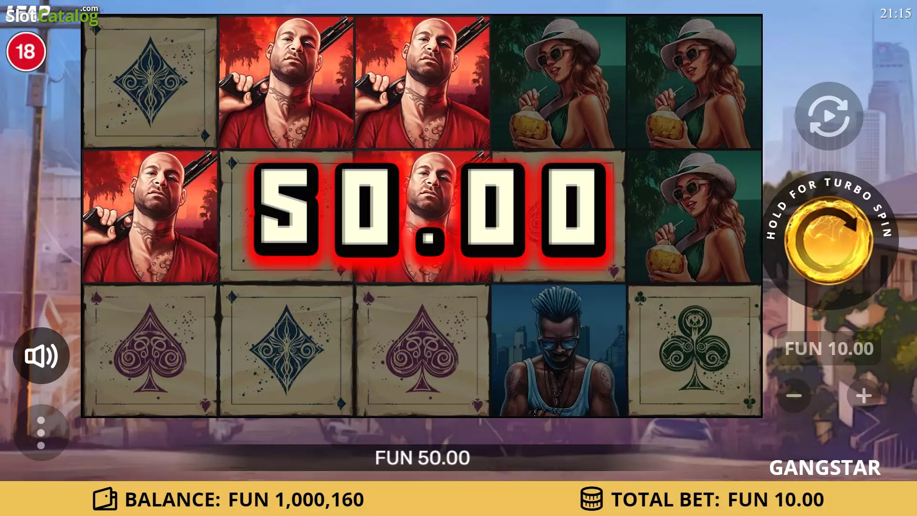
Task: Select the dreadlocks man with sunglasses symbol
Action: click(558, 351)
